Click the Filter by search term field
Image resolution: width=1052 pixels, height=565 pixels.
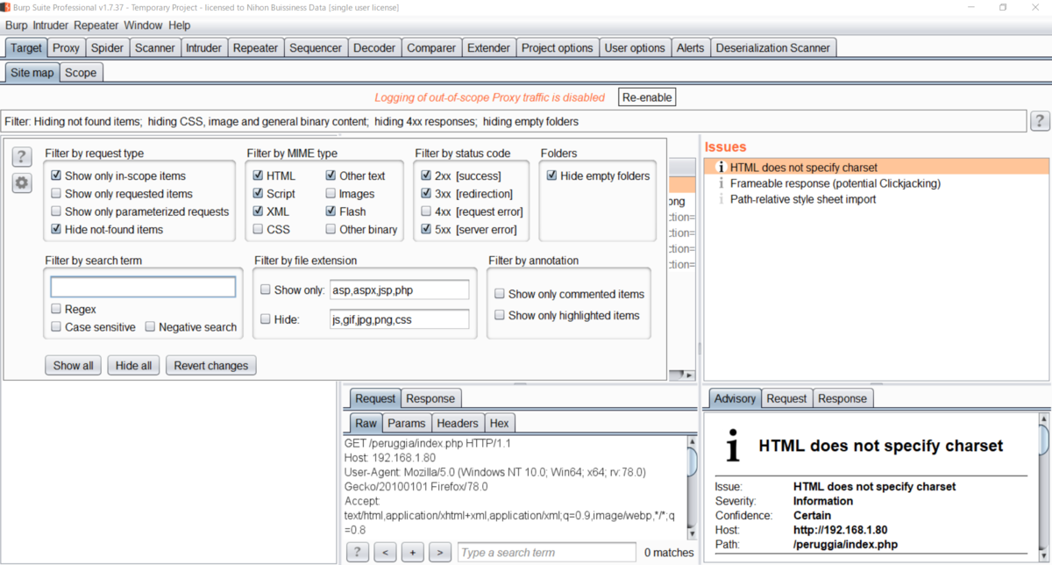click(143, 287)
